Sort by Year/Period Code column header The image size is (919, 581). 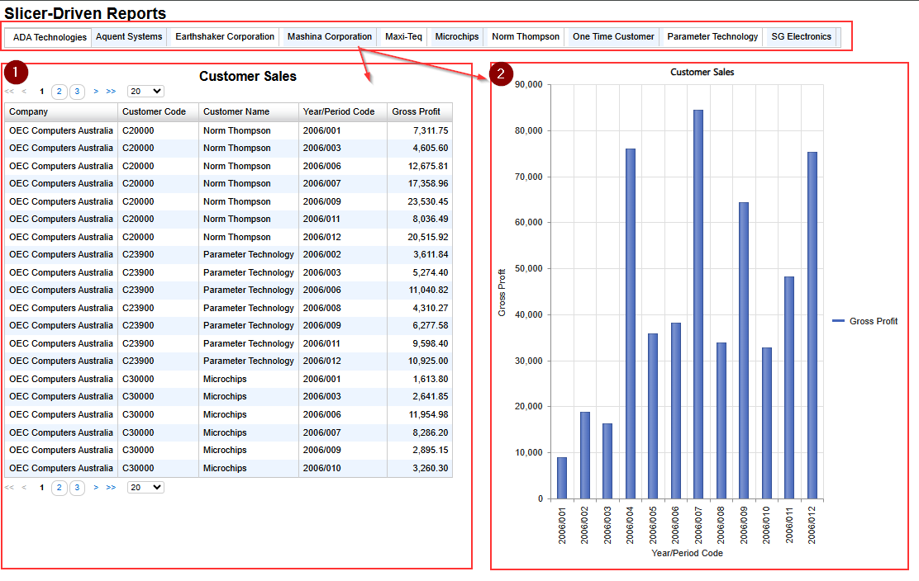point(343,111)
